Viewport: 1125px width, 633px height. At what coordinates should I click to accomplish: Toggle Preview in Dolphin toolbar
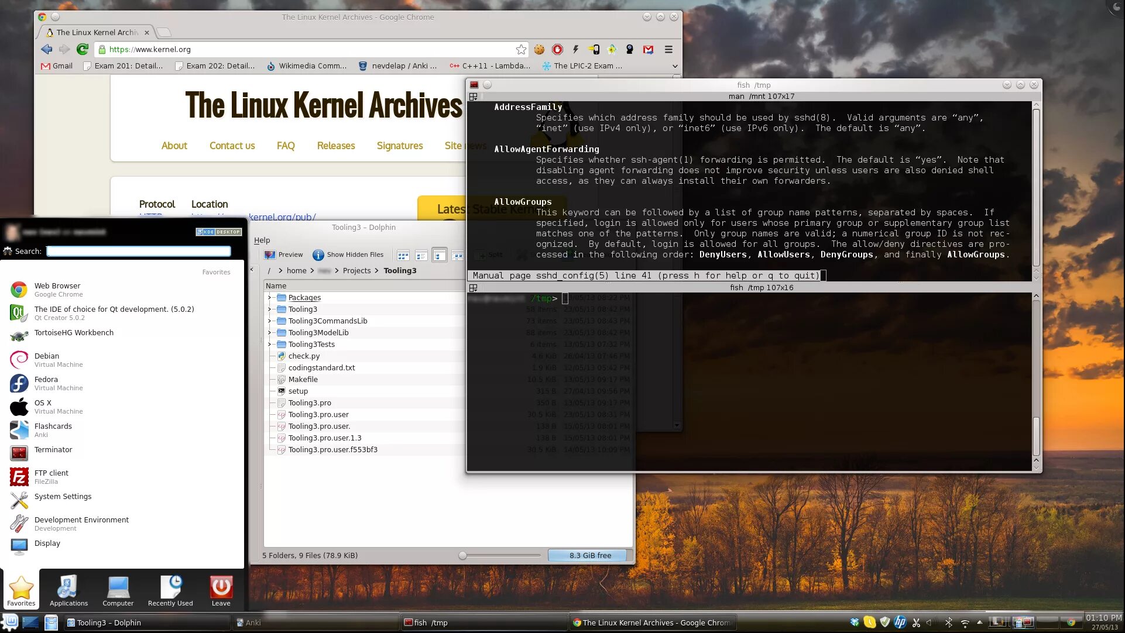(x=284, y=255)
